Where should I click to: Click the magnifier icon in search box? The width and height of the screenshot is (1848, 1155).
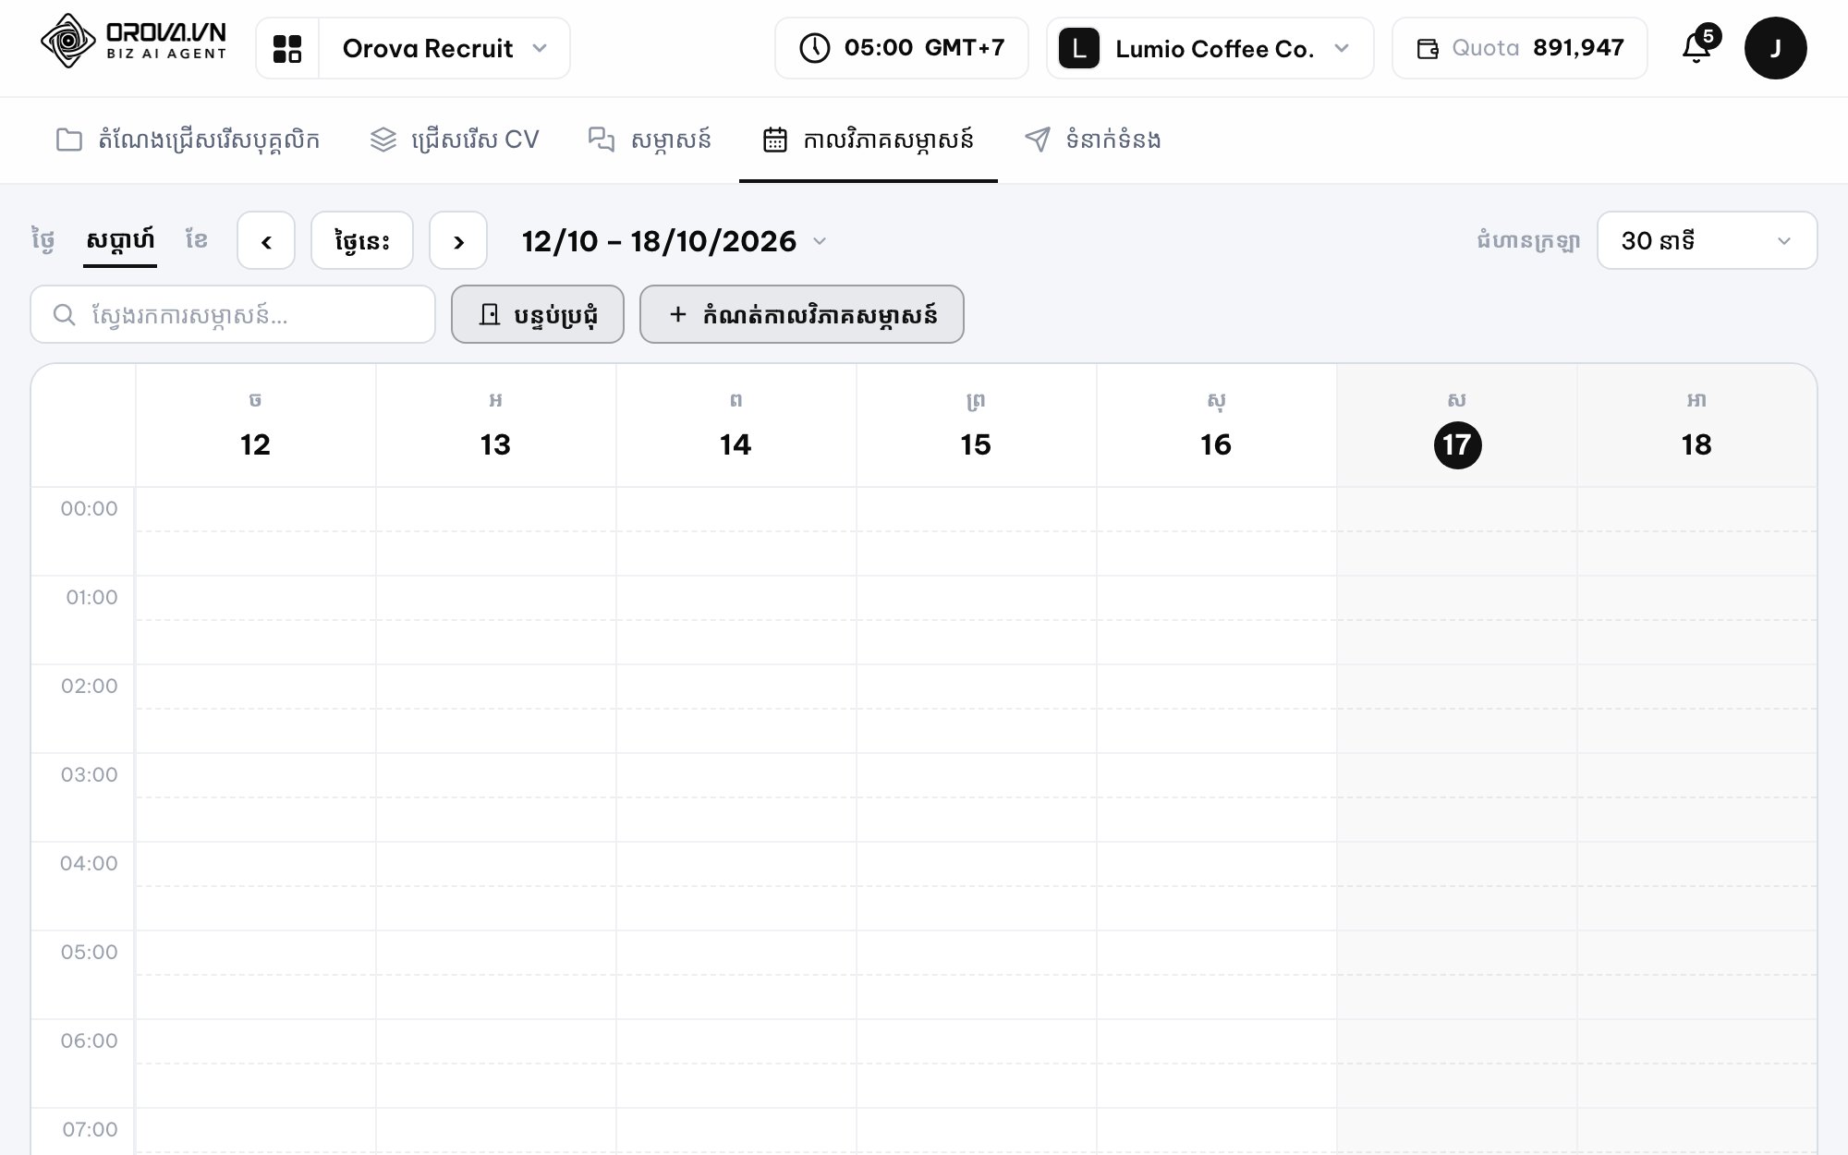pos(64,315)
